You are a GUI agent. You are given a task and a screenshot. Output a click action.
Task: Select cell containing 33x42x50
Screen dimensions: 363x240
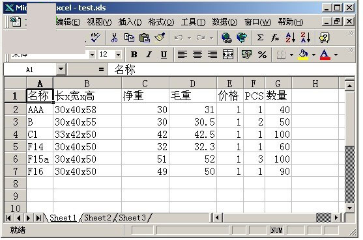87,134
